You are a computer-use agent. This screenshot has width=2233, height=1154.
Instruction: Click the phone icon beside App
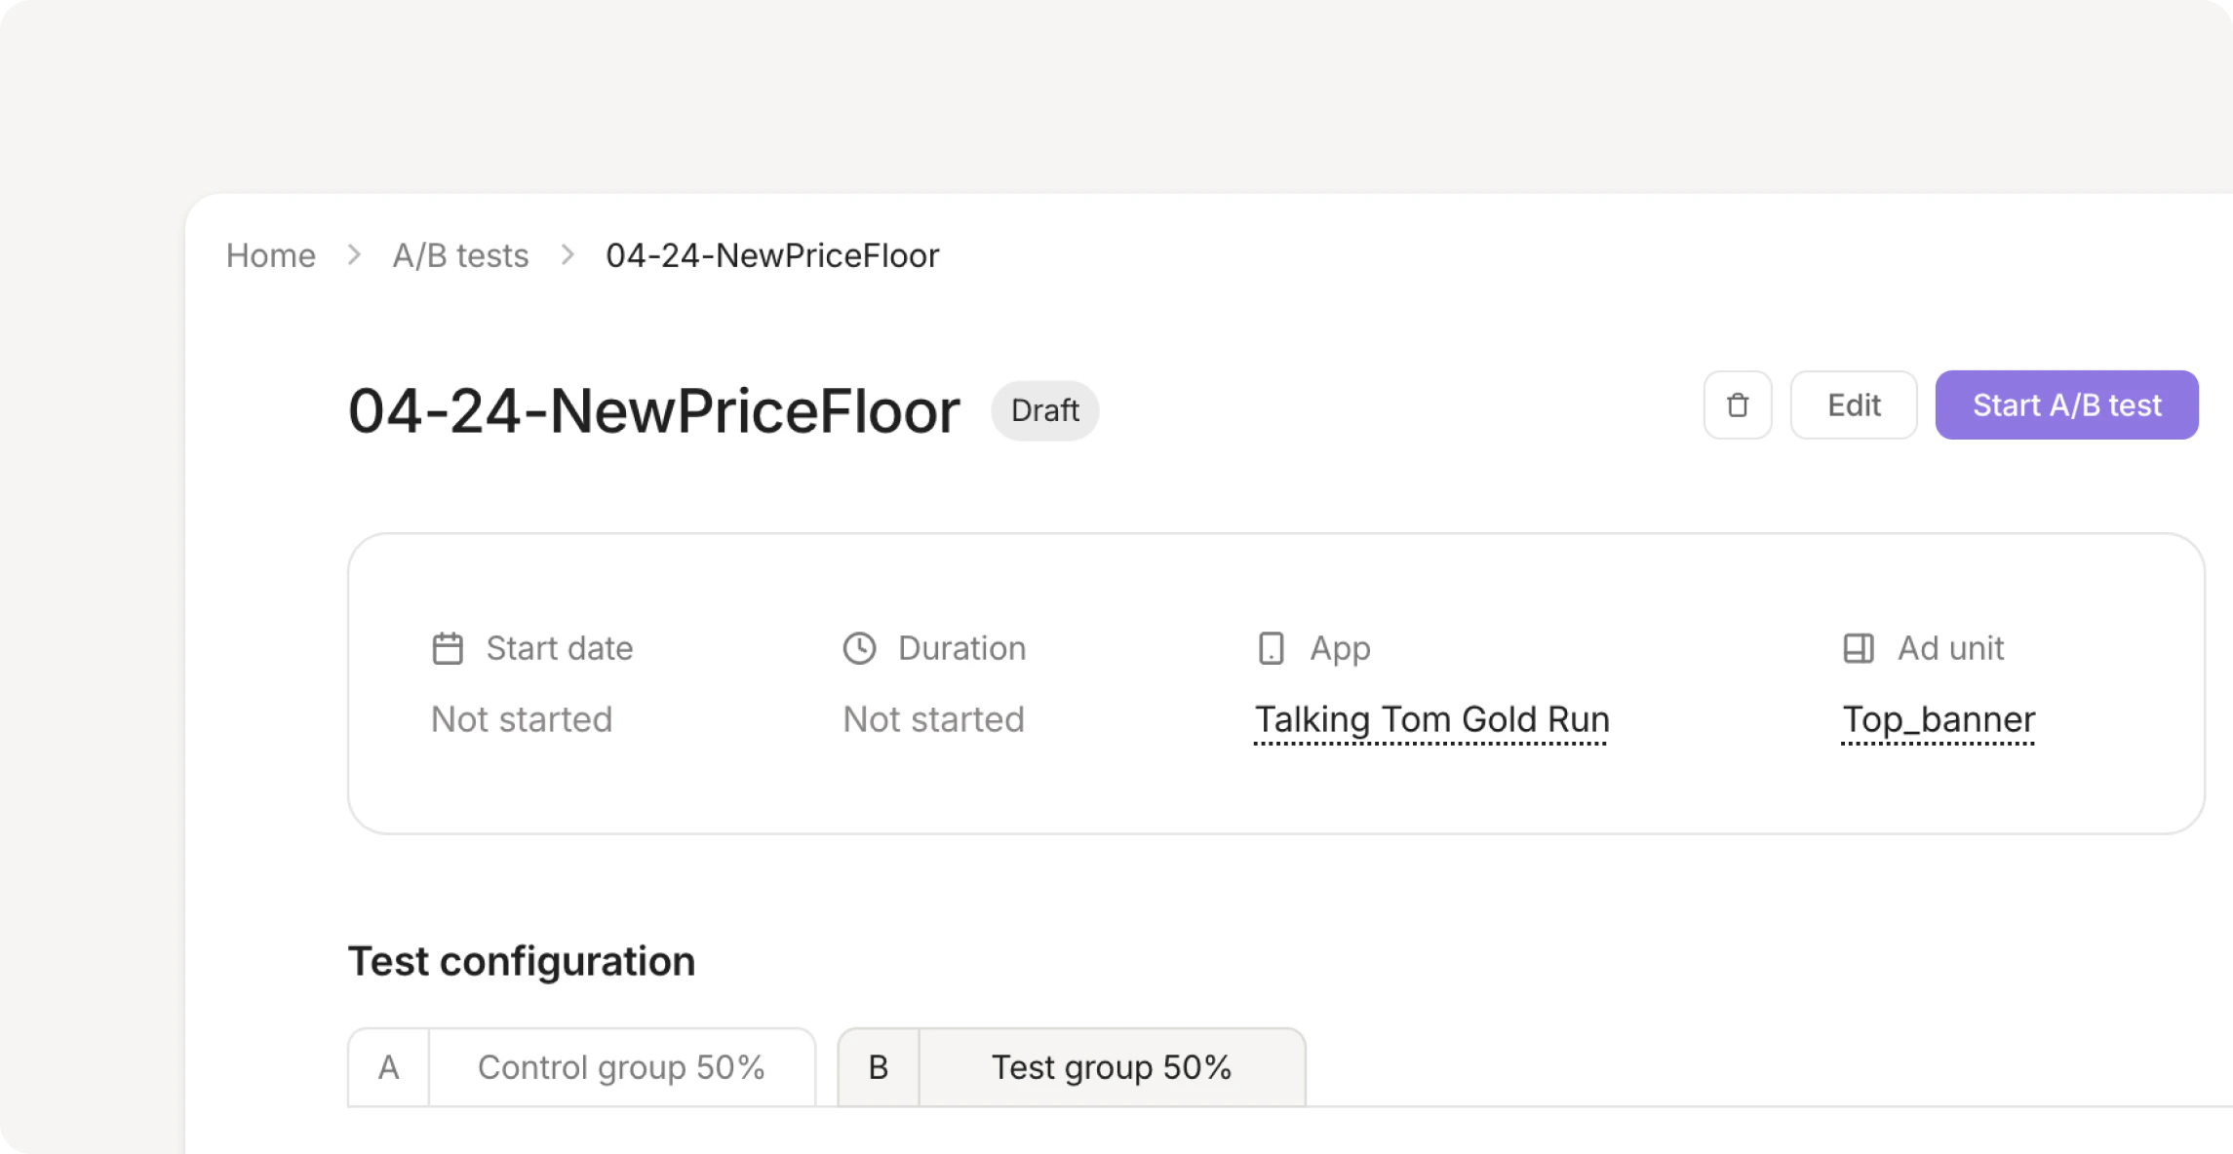(x=1271, y=648)
